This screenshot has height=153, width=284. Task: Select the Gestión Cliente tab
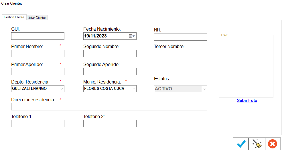click(14, 17)
